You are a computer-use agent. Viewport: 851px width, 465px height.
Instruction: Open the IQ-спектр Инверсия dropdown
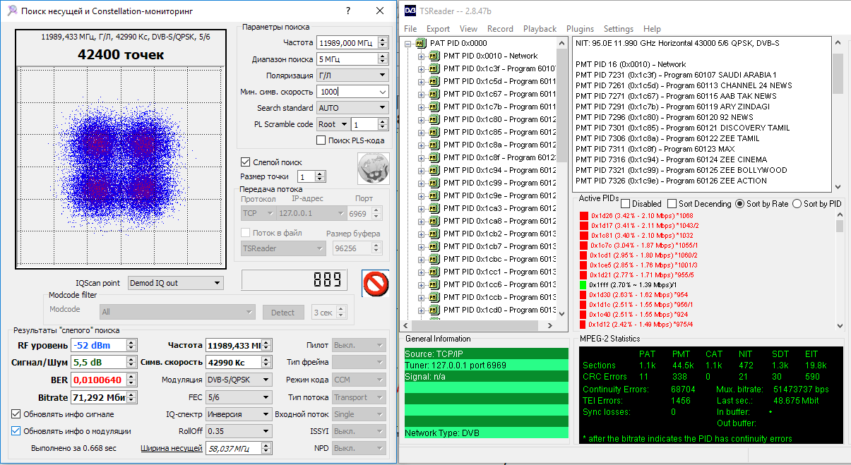coord(238,414)
